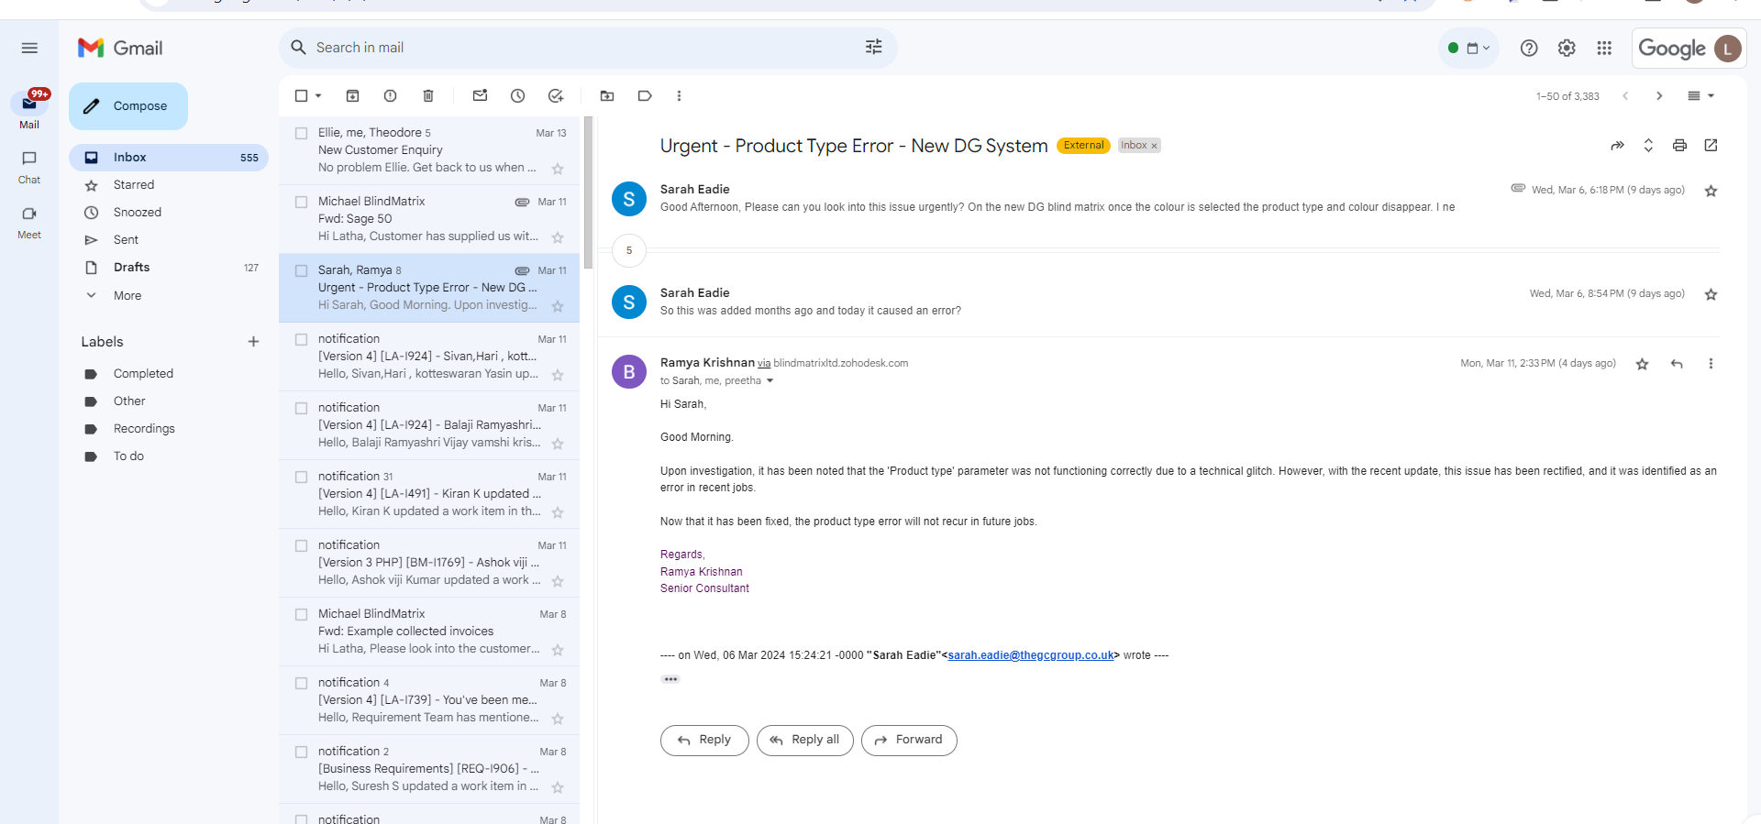This screenshot has width=1761, height=824.
Task: Click the Compose button
Action: click(128, 106)
